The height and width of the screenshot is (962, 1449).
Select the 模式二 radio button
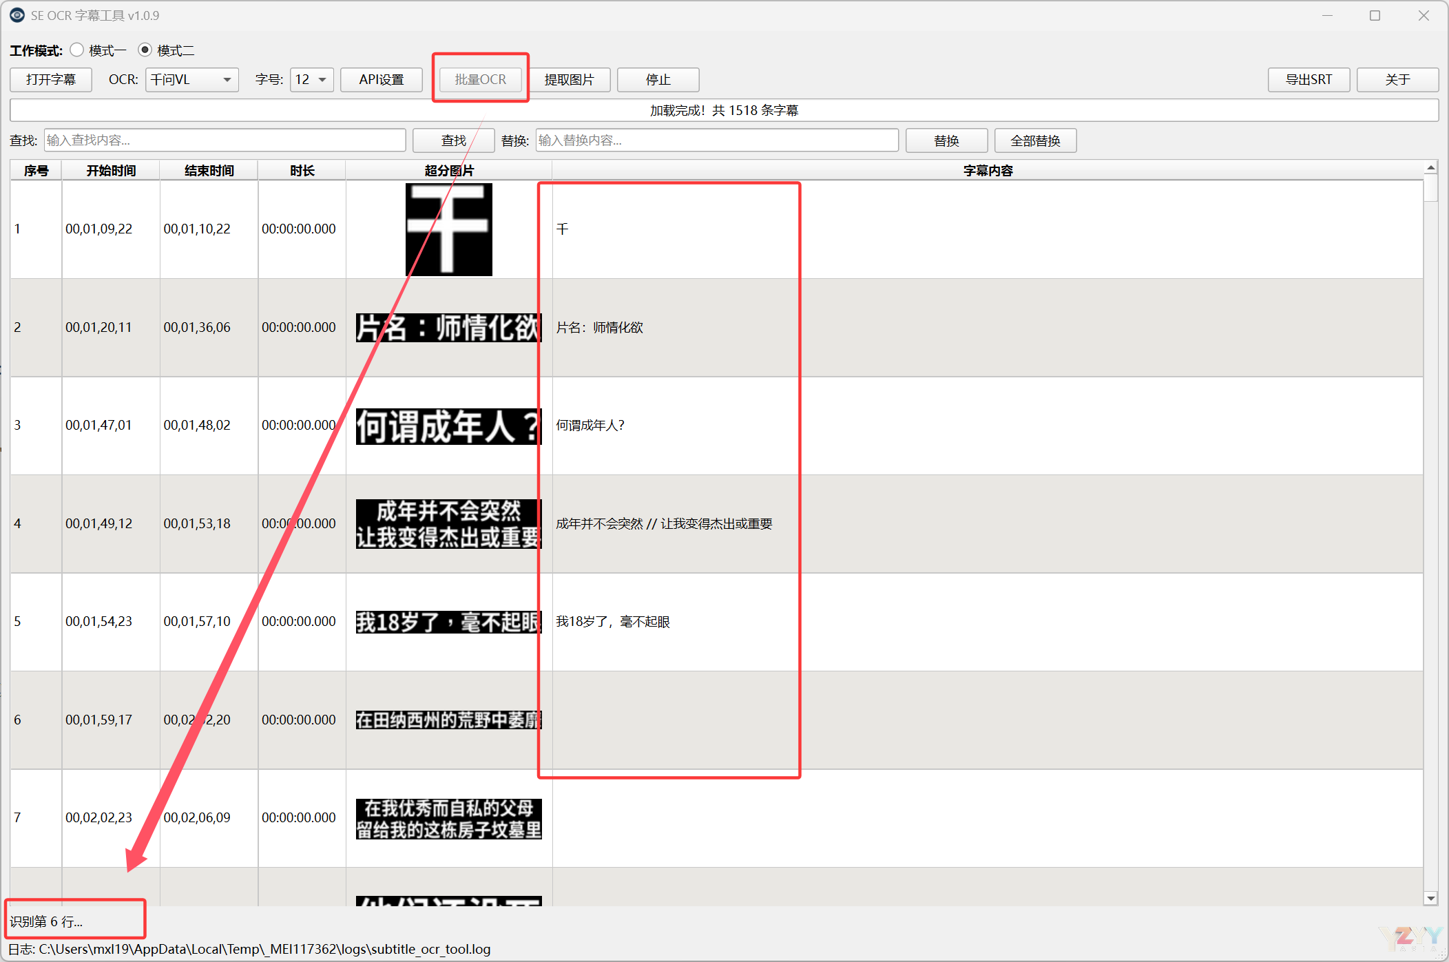(x=145, y=50)
